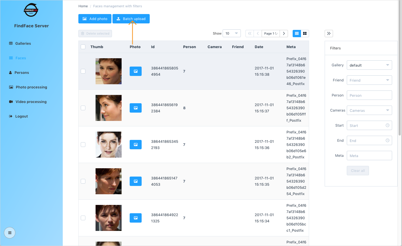The height and width of the screenshot is (246, 402).
Task: Click the FindFace Pro logo
Action: point(31,10)
